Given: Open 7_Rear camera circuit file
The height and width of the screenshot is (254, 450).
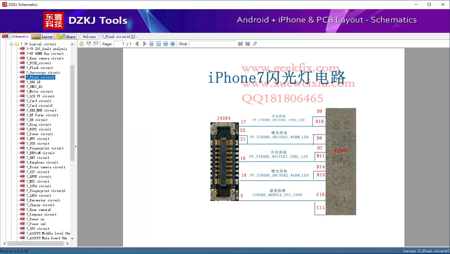Looking at the screenshot, I should [45, 58].
